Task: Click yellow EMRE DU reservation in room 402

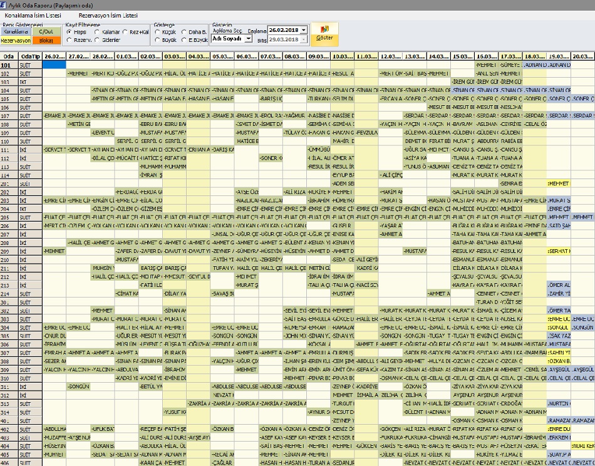Action: [x=559, y=429]
